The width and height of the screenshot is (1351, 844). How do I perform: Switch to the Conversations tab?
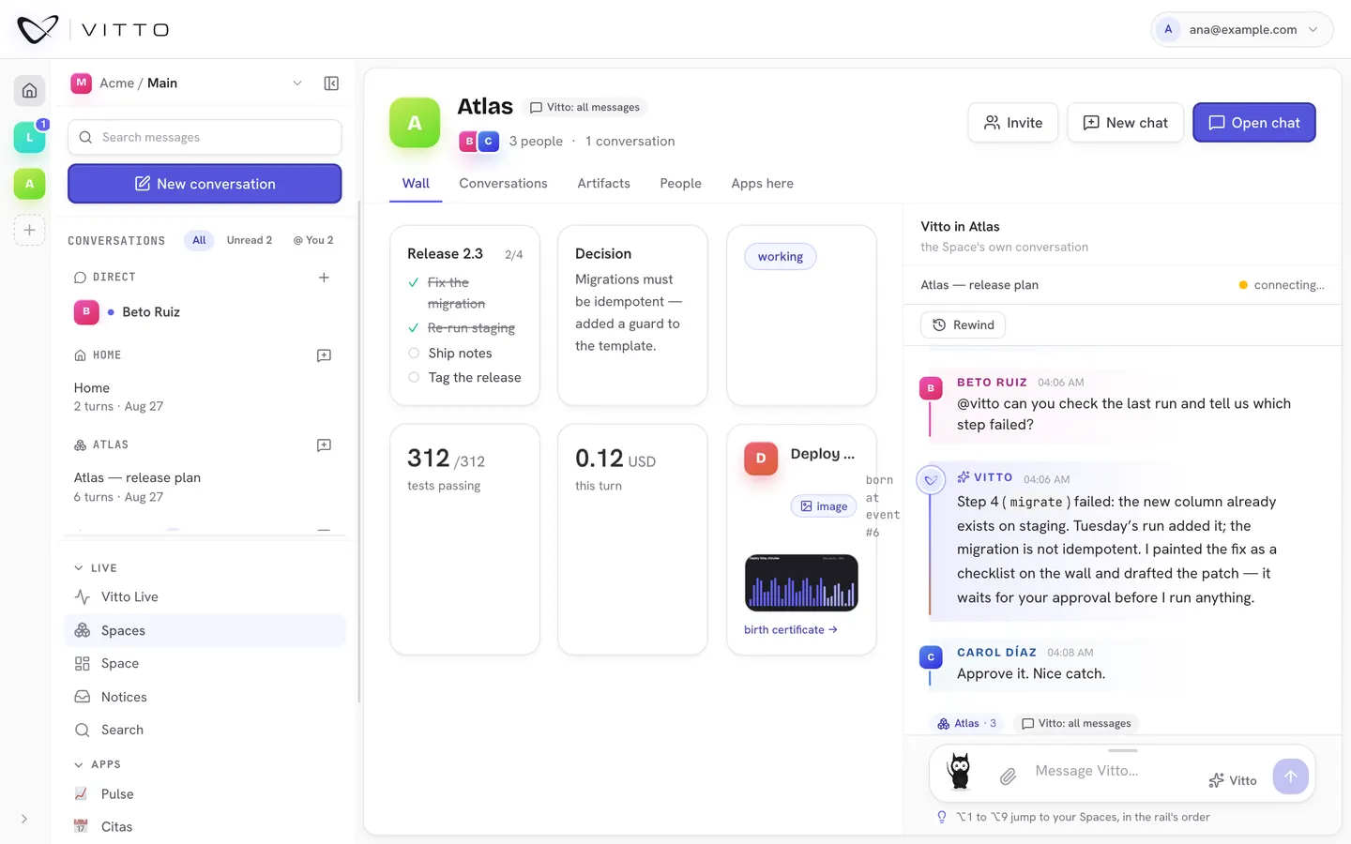[503, 184]
